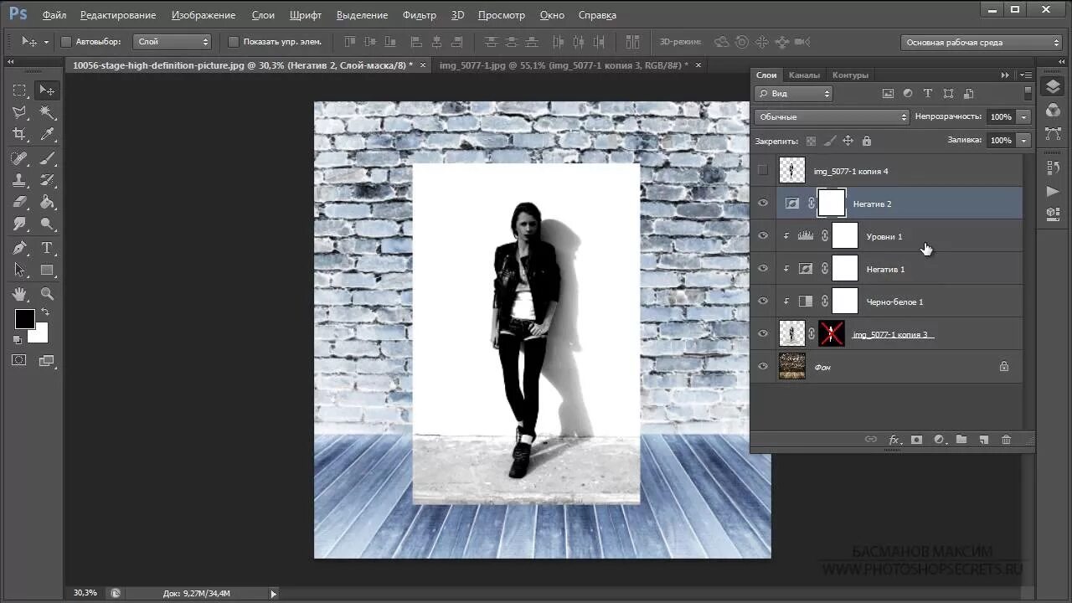Viewport: 1072px width, 603px height.
Task: Select the Magic Wand tool
Action: tap(47, 112)
